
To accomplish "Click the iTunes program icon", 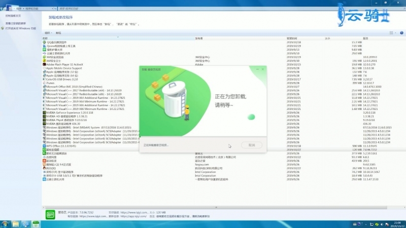I will point(44,83).
